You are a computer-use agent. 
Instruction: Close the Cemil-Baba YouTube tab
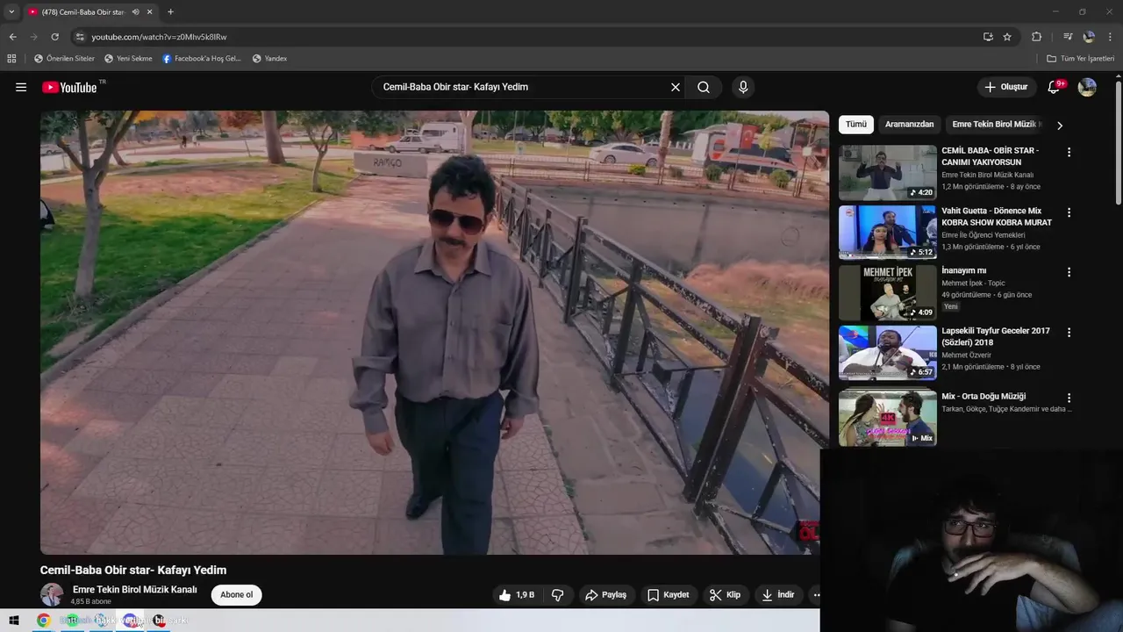150,12
